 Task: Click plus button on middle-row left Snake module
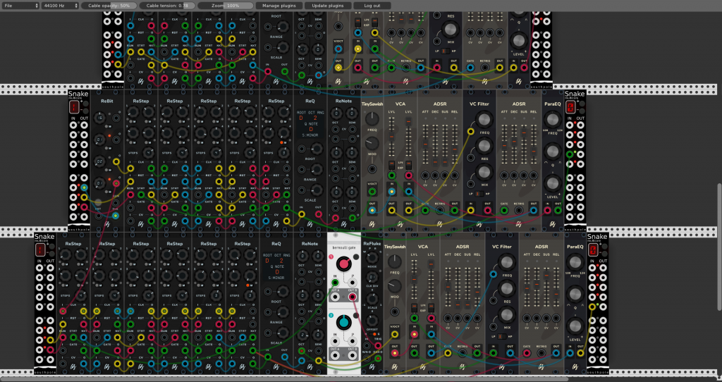pyautogui.click(x=85, y=104)
